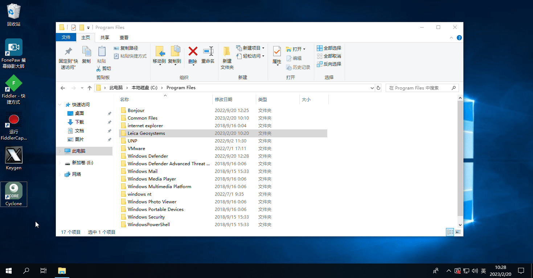This screenshot has width=533, height=278.
Task: Click the red Delete icon
Action: 193,51
